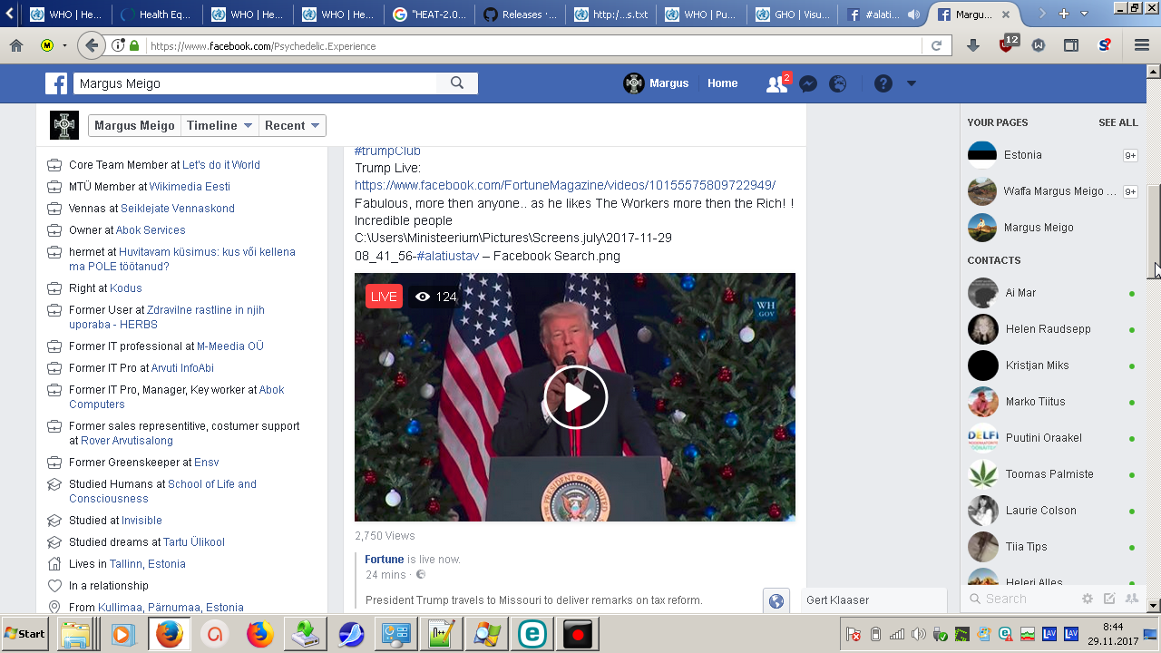Switch to the http:/...s.txt tab
Viewport: 1161px width, 653px height.
pyautogui.click(x=612, y=15)
